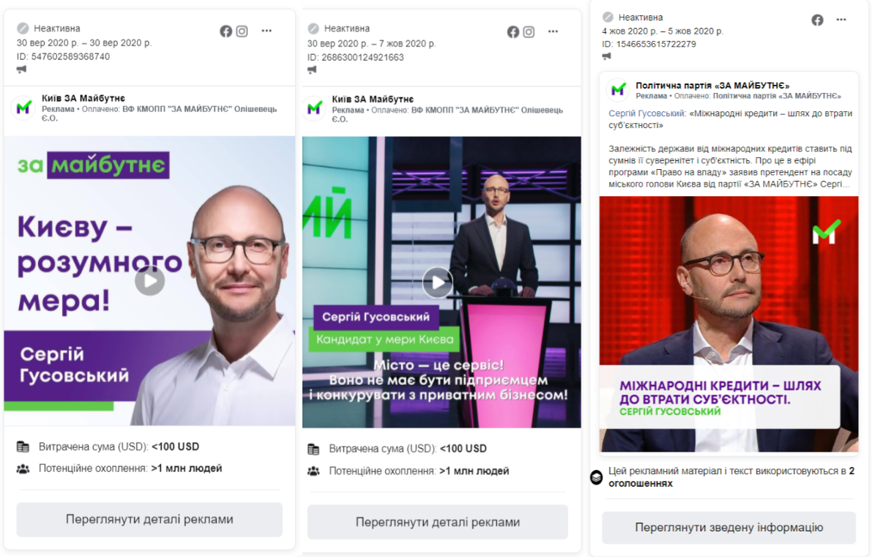Click the Facebook icon on the middle ad card

pyautogui.click(x=513, y=32)
